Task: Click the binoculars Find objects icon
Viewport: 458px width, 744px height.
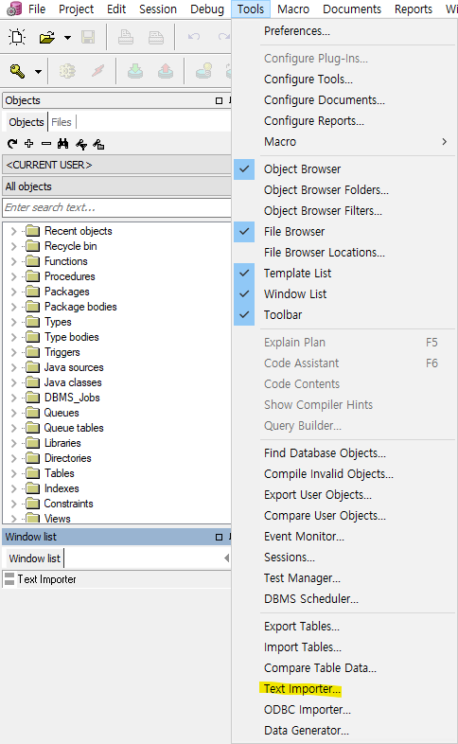Action: click(x=62, y=144)
